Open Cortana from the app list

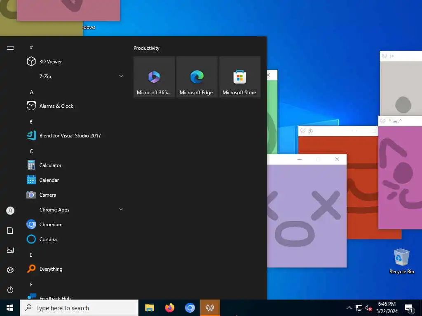click(75, 239)
